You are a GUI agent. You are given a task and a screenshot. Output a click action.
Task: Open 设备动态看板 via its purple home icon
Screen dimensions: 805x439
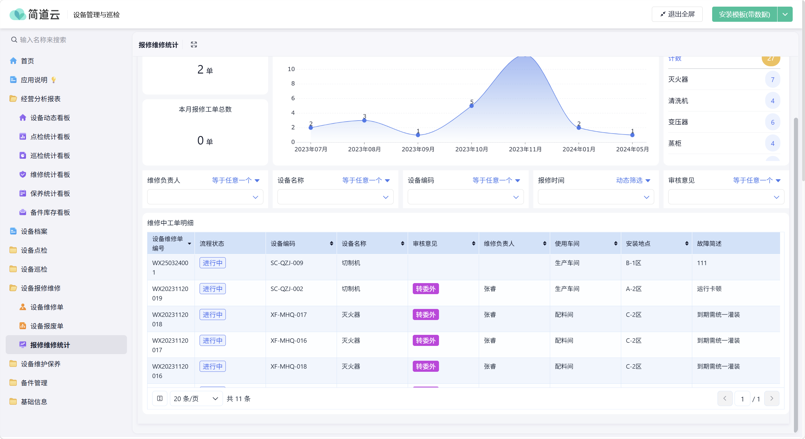point(23,118)
